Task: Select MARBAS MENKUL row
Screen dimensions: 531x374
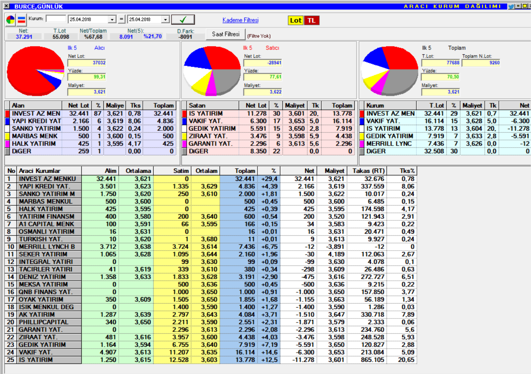Action: click(211, 201)
